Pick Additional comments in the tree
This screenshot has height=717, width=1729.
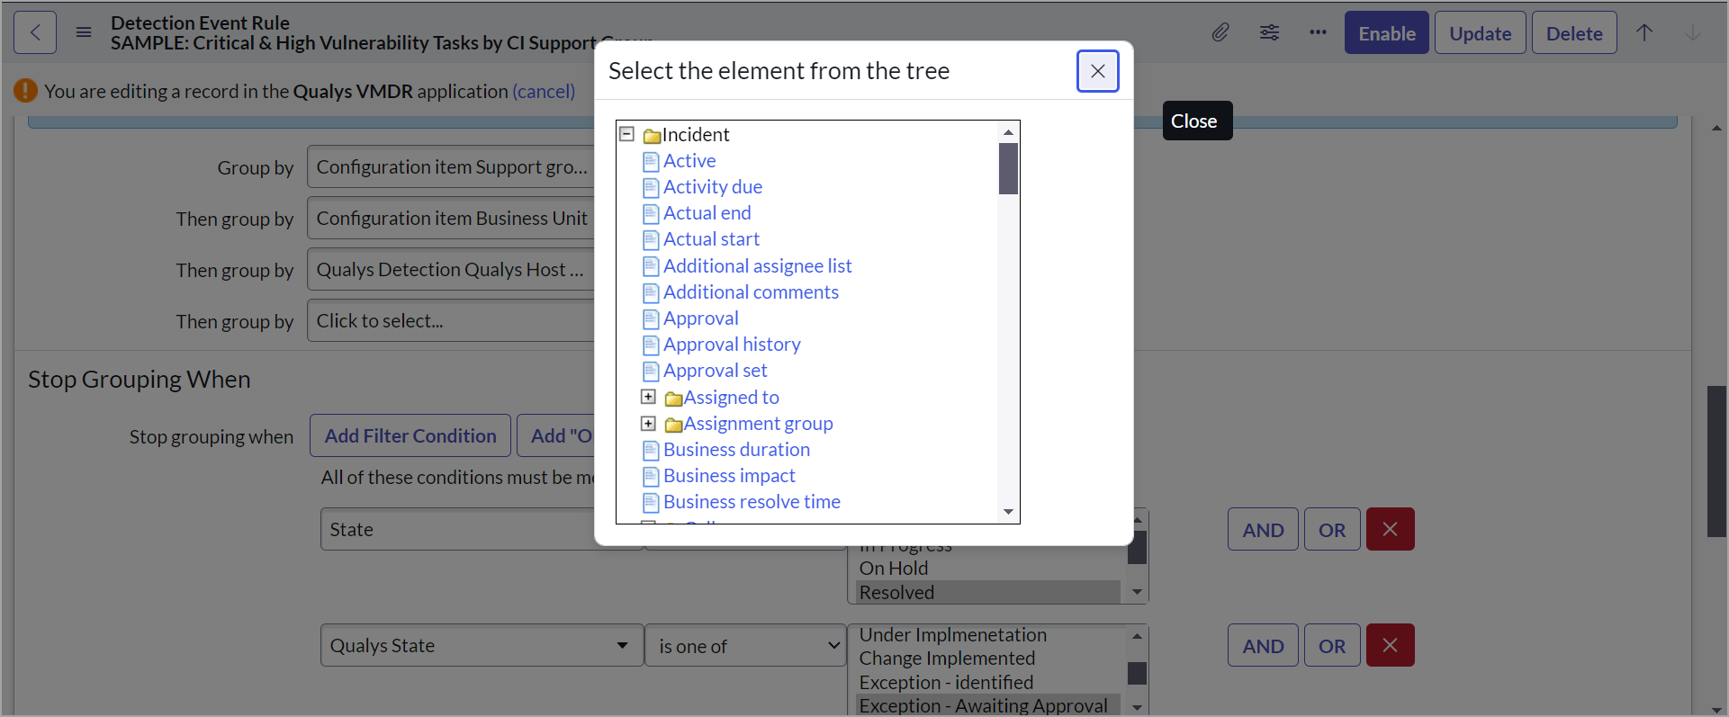pos(751,292)
